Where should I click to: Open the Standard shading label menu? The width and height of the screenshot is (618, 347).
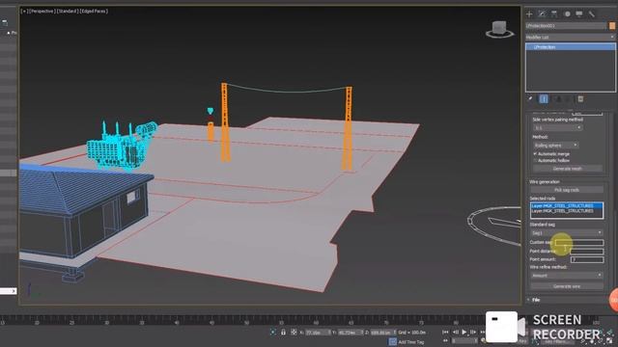pyautogui.click(x=67, y=12)
